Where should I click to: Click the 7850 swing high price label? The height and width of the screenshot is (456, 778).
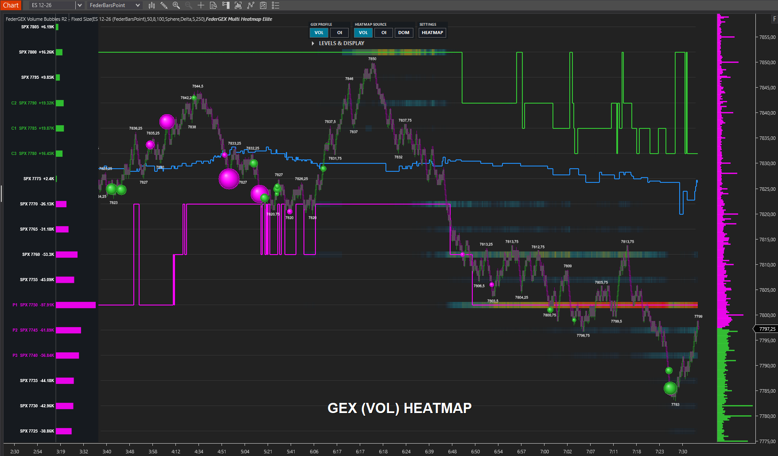[x=372, y=59]
